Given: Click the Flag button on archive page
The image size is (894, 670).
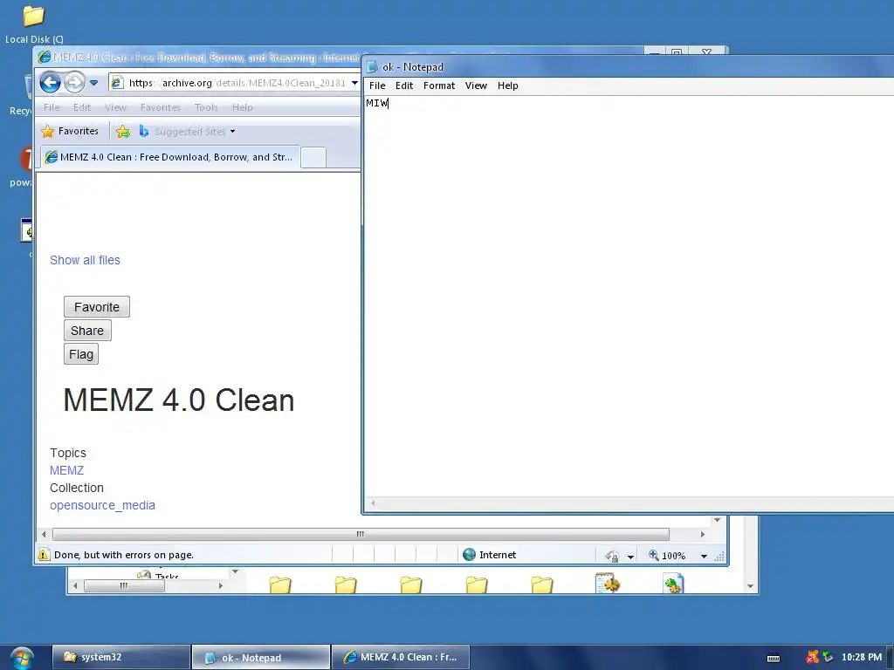Looking at the screenshot, I should coord(81,354).
